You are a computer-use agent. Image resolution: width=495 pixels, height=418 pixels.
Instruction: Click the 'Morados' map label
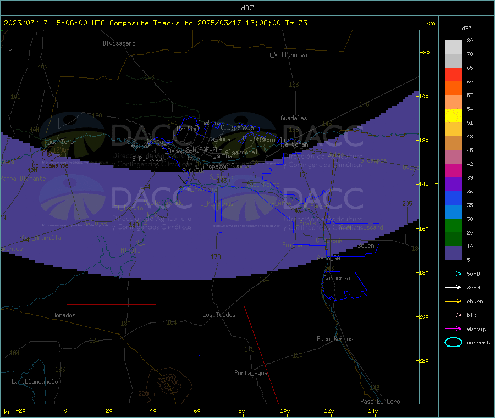click(64, 315)
